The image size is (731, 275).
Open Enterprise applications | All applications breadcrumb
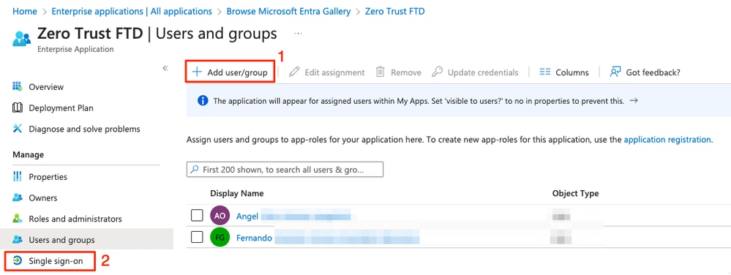tap(132, 11)
